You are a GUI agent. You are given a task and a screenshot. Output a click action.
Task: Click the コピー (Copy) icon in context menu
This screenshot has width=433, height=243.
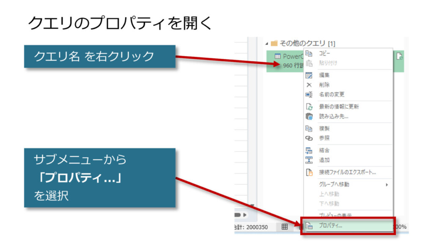309,54
